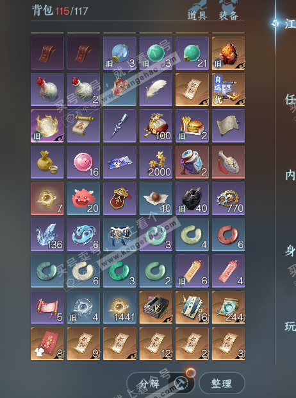Switch to the 道具 tab
The height and width of the screenshot is (398, 296).
coord(197,15)
